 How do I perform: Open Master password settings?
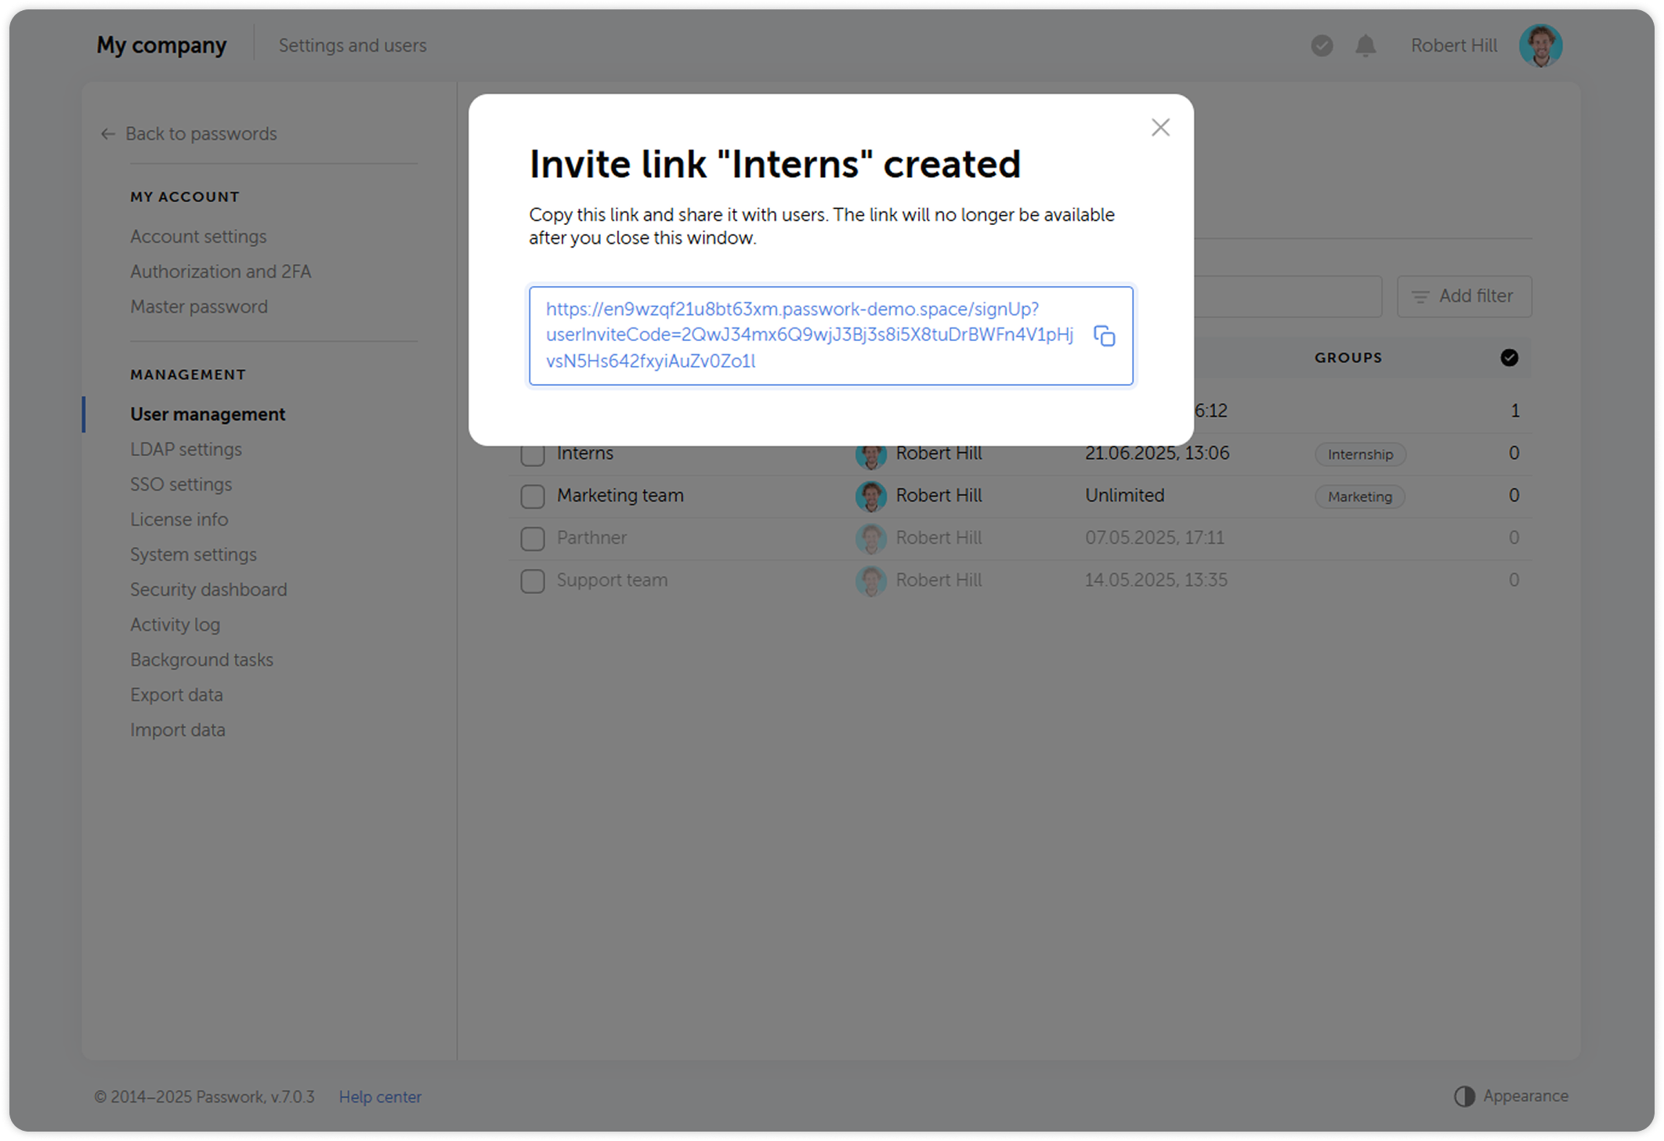[x=199, y=306]
